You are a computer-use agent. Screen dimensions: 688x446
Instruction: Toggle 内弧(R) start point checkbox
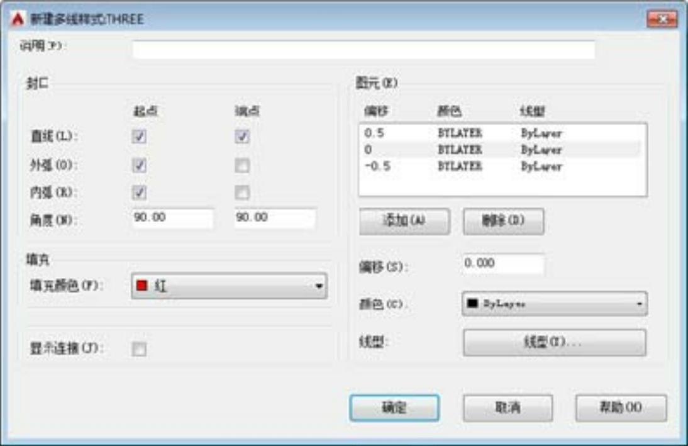[139, 192]
